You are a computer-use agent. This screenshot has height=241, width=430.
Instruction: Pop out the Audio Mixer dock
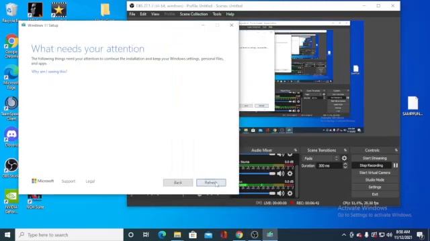point(296,150)
